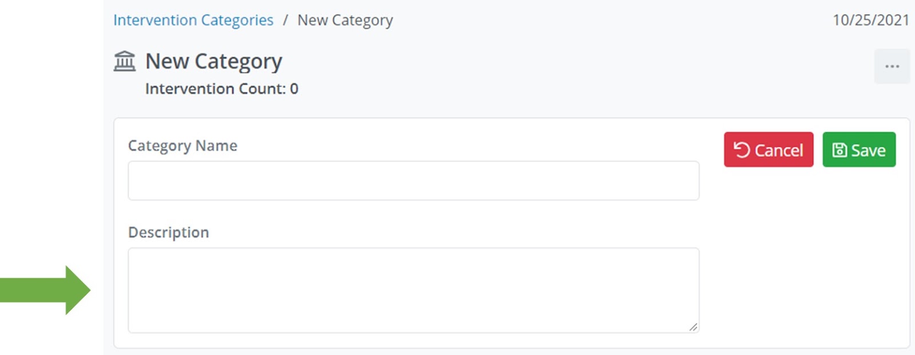Select the 10/25/2021 date text
Viewport: 915px width, 355px height.
coord(870,21)
